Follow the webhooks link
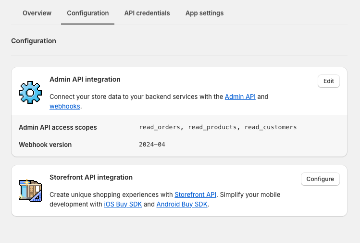This screenshot has height=243, width=360. [x=64, y=106]
